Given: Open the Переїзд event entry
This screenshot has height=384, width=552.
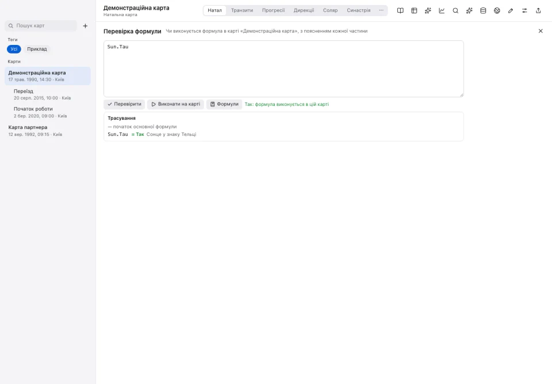Looking at the screenshot, I should coord(48,94).
